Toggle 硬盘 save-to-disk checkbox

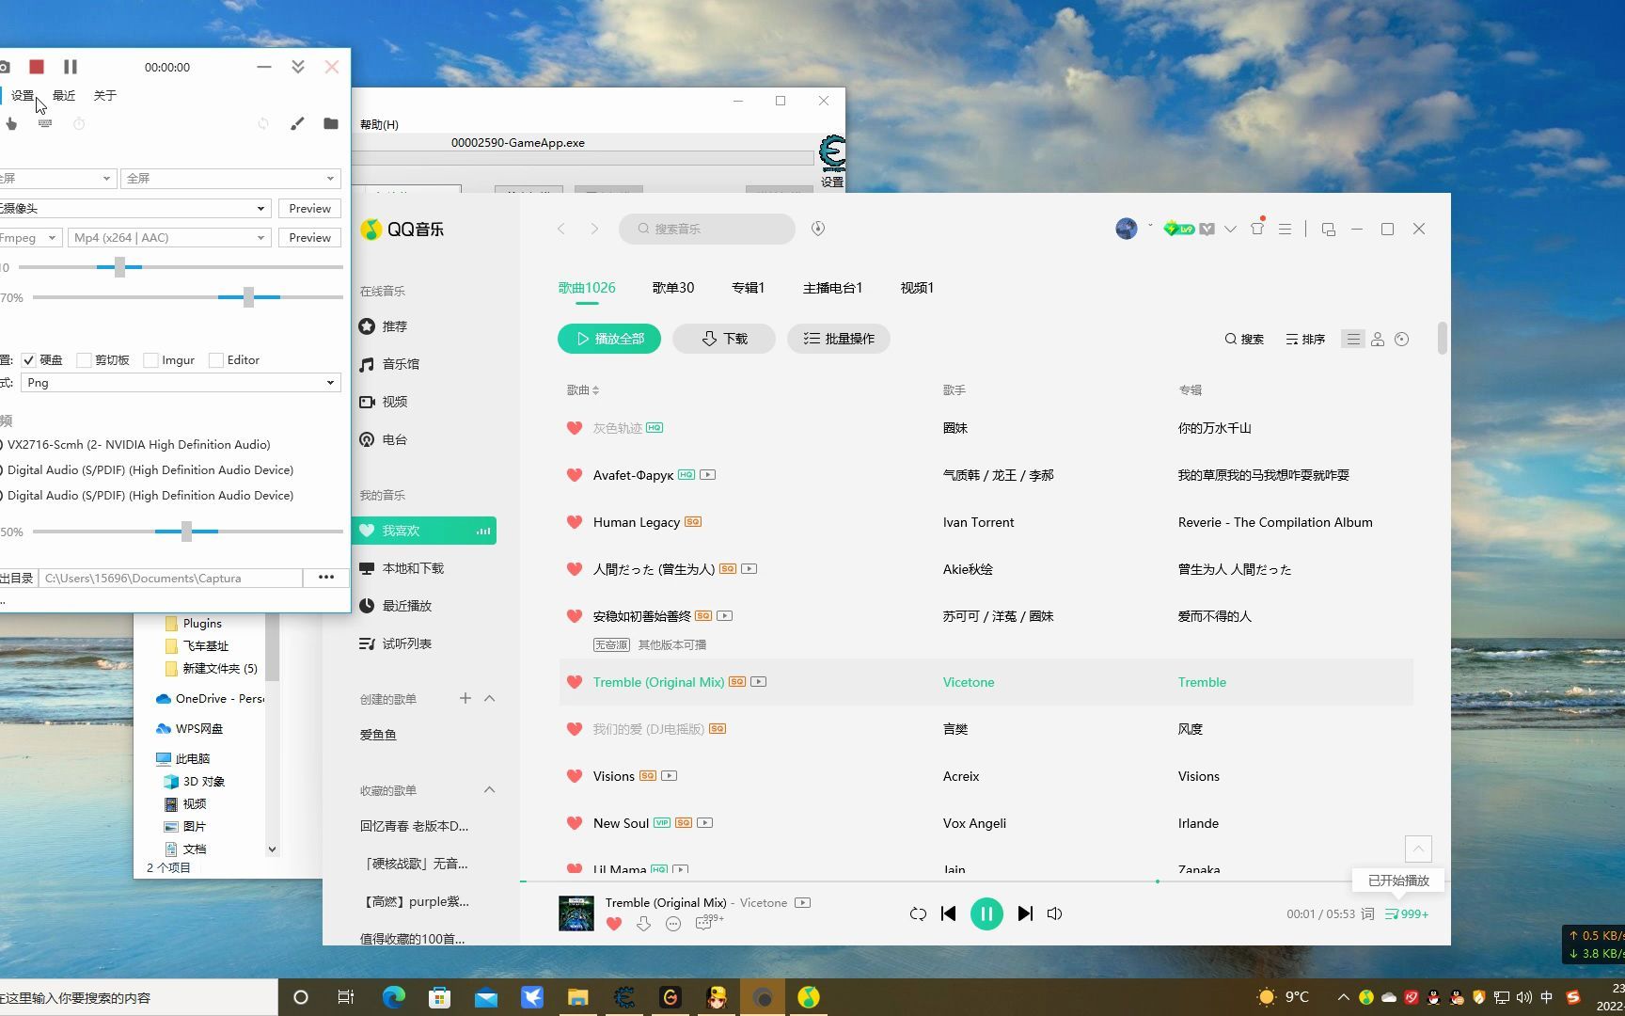click(28, 359)
